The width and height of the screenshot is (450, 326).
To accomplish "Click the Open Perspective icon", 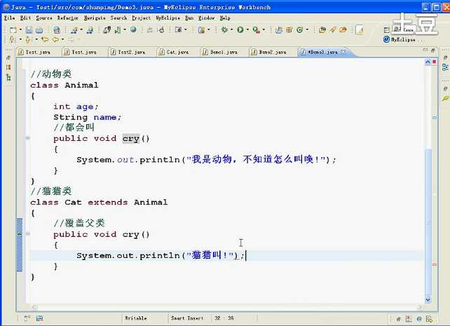I will (x=387, y=30).
